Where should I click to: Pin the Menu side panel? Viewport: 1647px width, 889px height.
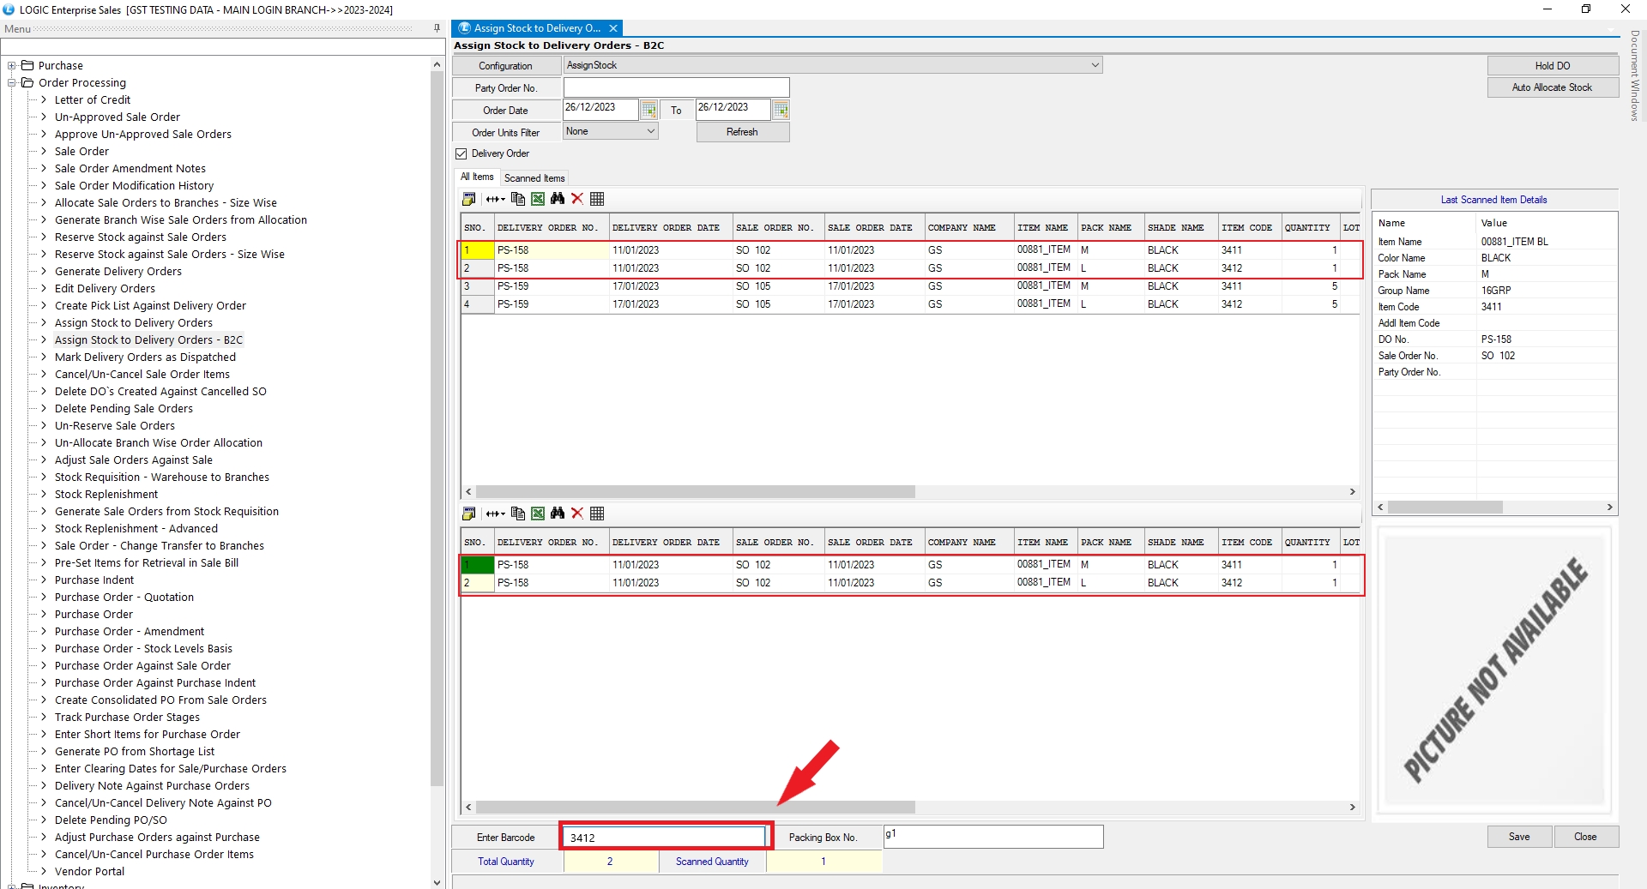437,28
